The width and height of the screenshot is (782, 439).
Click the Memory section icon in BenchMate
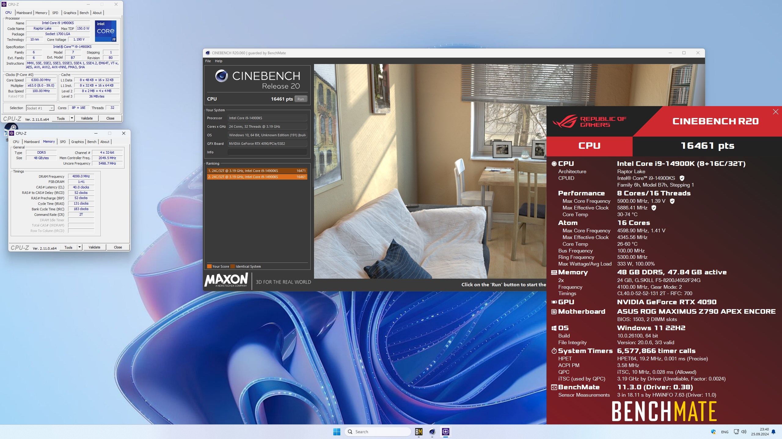coord(554,272)
